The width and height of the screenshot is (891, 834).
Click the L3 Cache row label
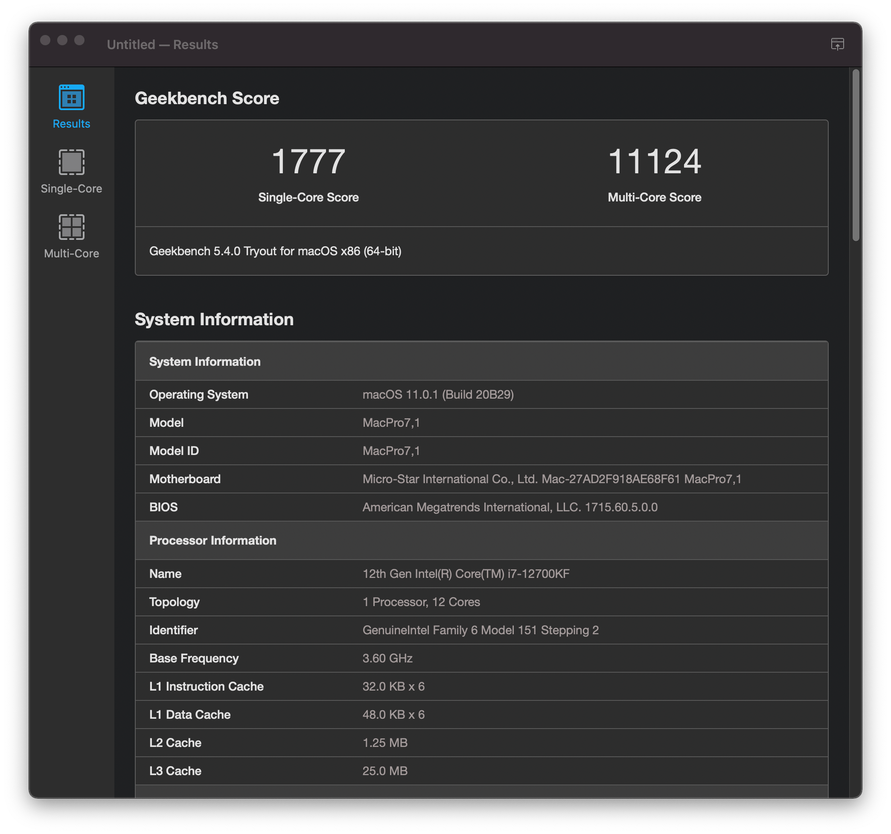[x=175, y=771]
